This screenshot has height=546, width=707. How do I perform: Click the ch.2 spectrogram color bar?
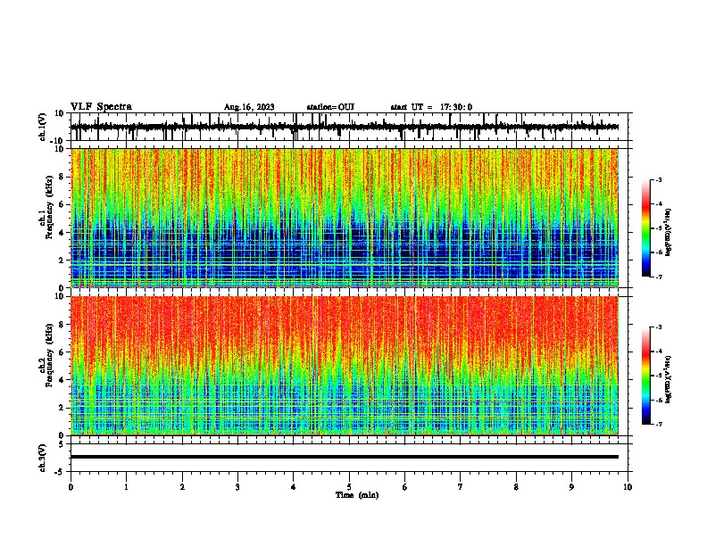click(646, 376)
